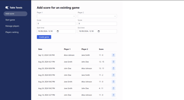Click the Player 1 column header
Viewport: 184px width, 100px height.
[67, 49]
